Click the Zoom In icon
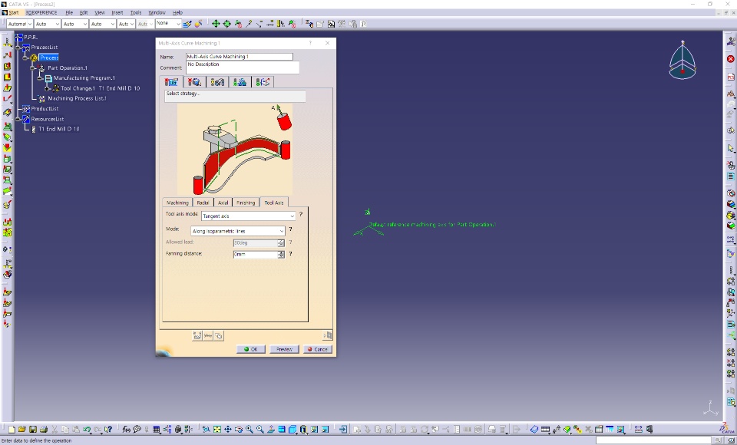Screen dimensions: 737x445 tap(249, 429)
